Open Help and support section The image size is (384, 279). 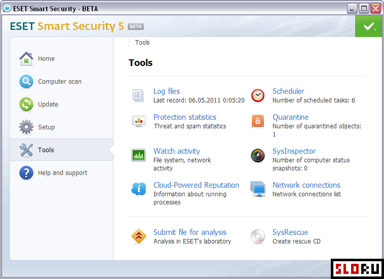pos(61,173)
